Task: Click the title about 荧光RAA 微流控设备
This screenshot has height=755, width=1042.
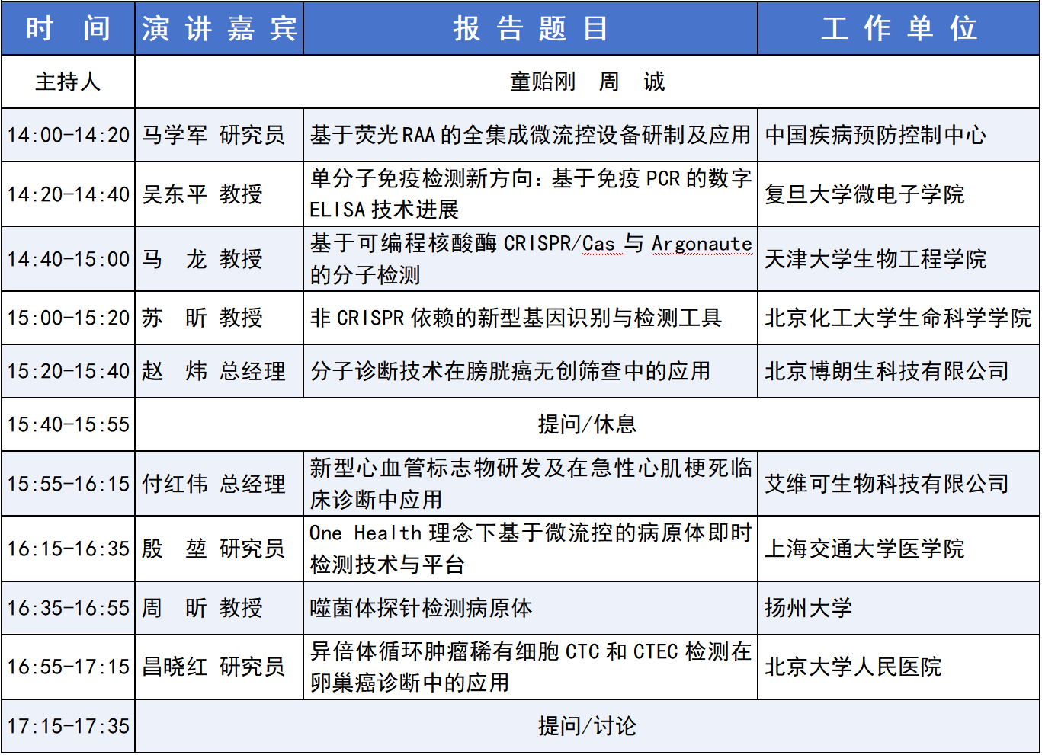Action: click(531, 135)
